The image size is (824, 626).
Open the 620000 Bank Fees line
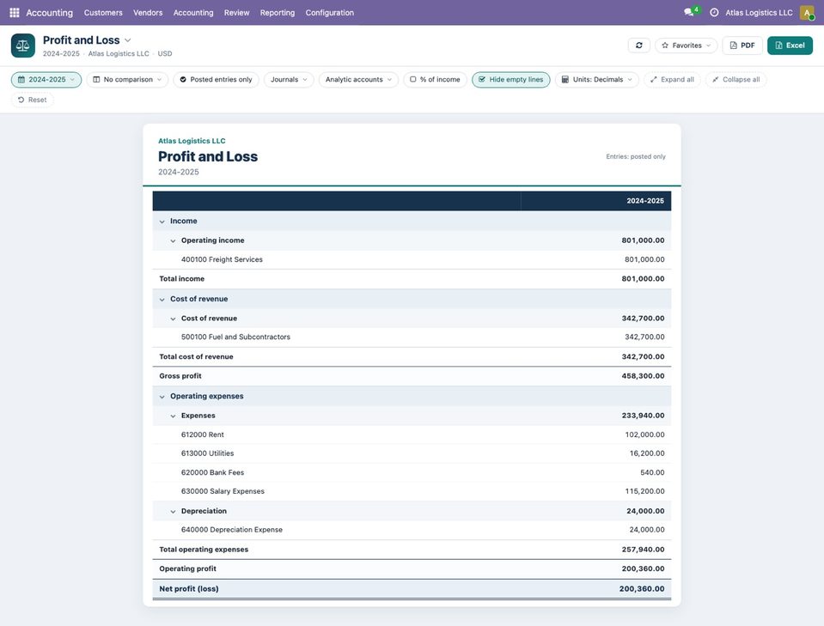point(412,472)
